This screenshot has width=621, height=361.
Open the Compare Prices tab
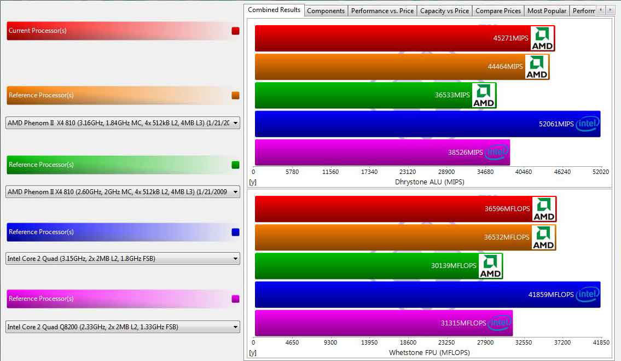pyautogui.click(x=498, y=11)
